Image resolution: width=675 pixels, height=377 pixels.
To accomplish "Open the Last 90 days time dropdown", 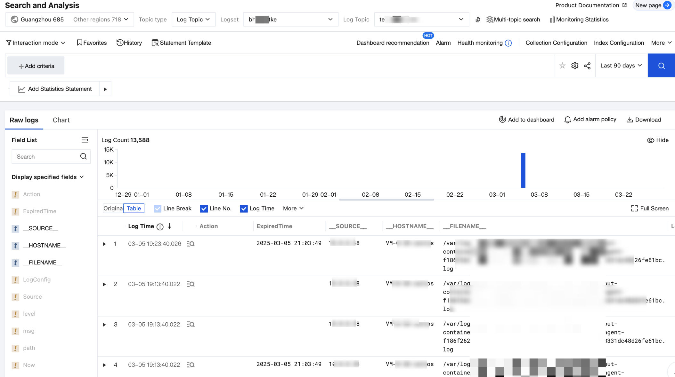I will [x=621, y=66].
